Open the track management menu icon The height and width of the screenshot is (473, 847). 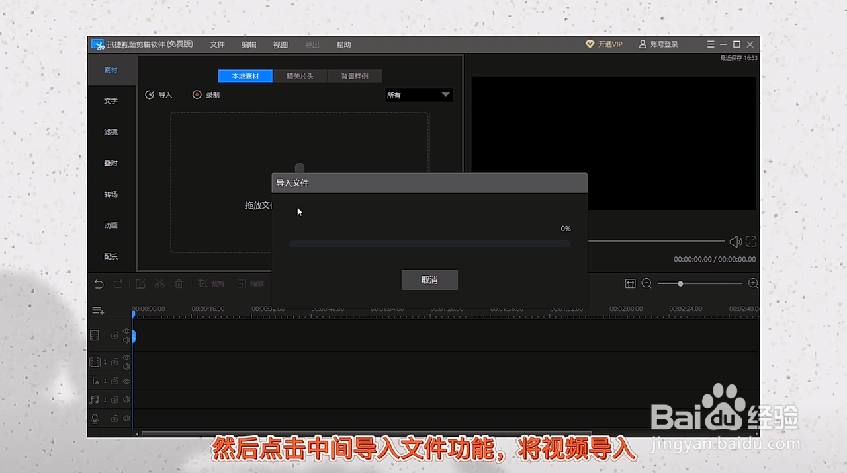[97, 310]
